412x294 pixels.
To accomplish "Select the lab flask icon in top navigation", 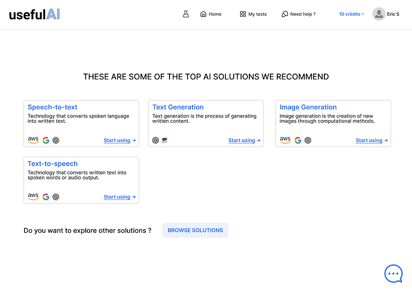I will 186,14.
